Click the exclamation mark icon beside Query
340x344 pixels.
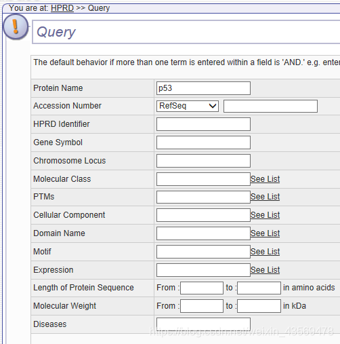click(x=16, y=27)
